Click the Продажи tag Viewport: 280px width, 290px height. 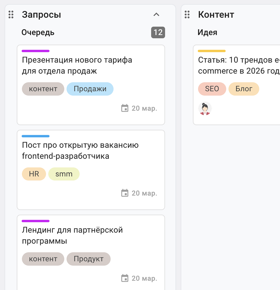90,89
